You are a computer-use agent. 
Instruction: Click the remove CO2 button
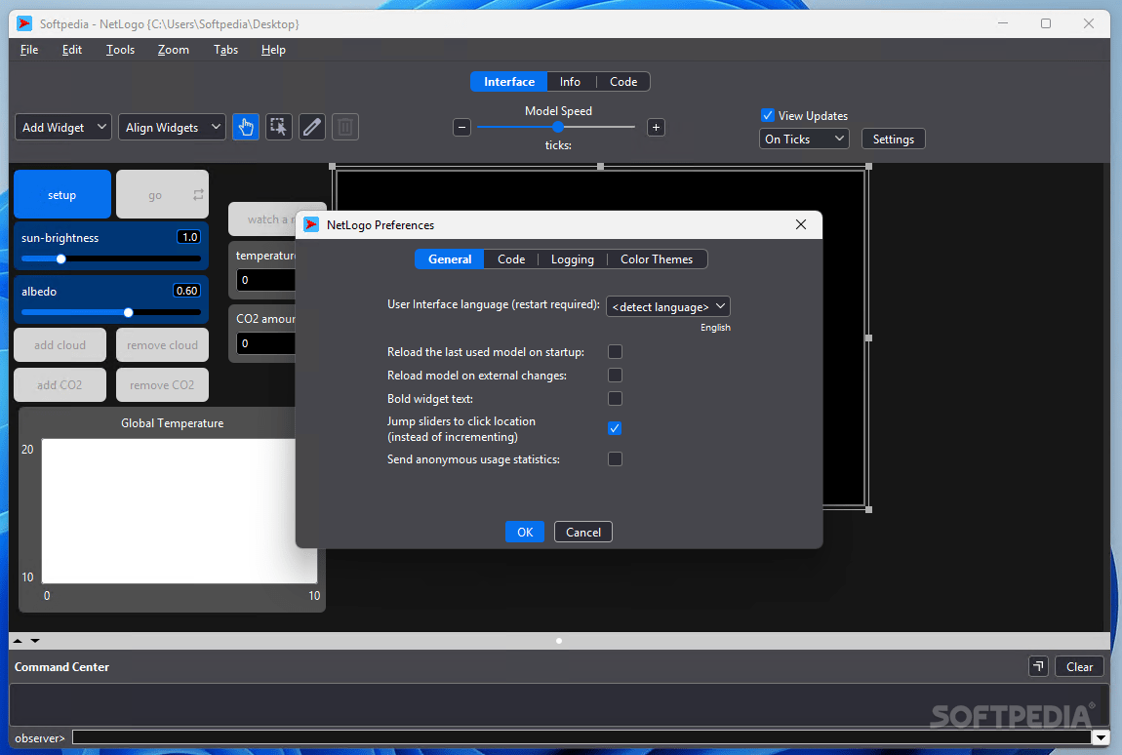pos(162,385)
